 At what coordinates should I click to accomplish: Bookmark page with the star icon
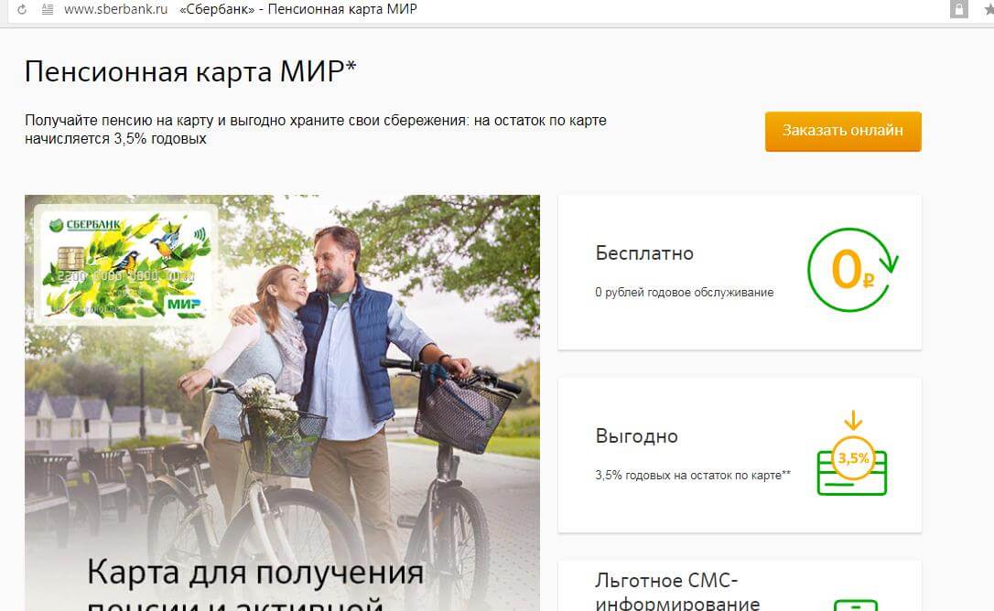(989, 9)
